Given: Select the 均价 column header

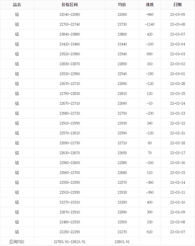Looking at the screenshot, I should 122,5.
